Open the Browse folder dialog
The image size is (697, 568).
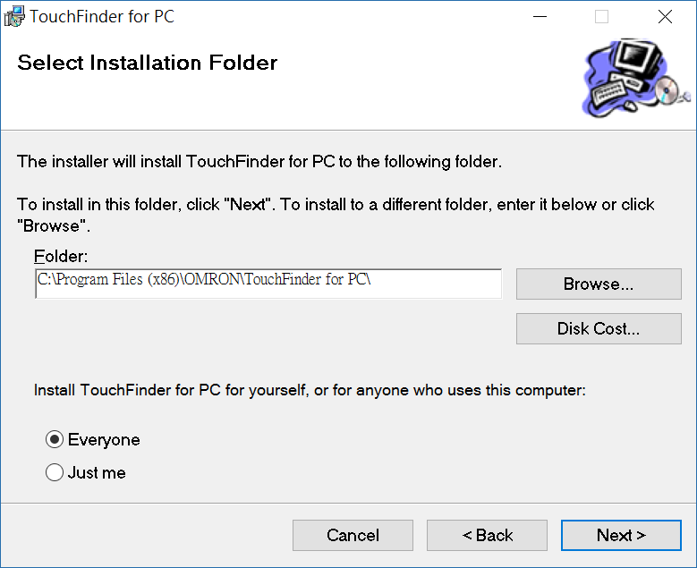click(599, 284)
